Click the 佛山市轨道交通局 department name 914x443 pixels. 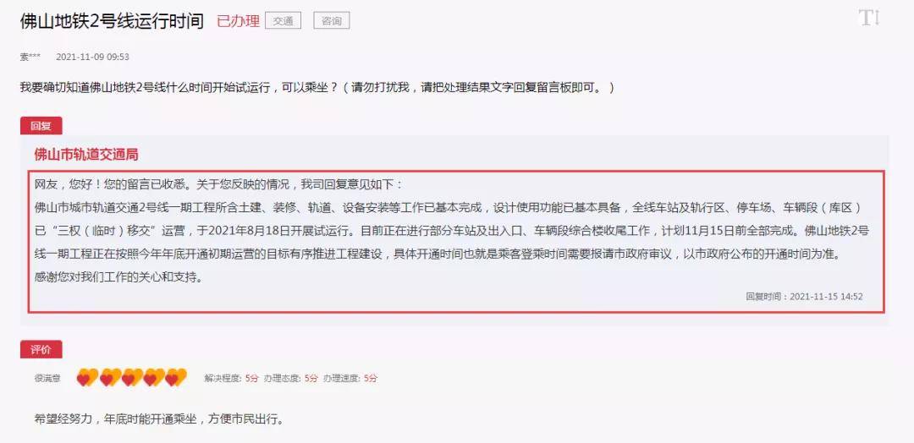86,155
